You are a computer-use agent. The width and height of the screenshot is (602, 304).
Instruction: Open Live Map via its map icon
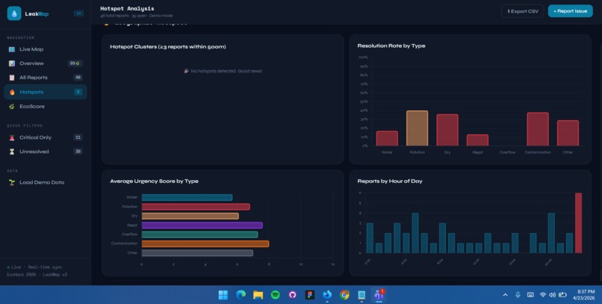click(x=12, y=49)
